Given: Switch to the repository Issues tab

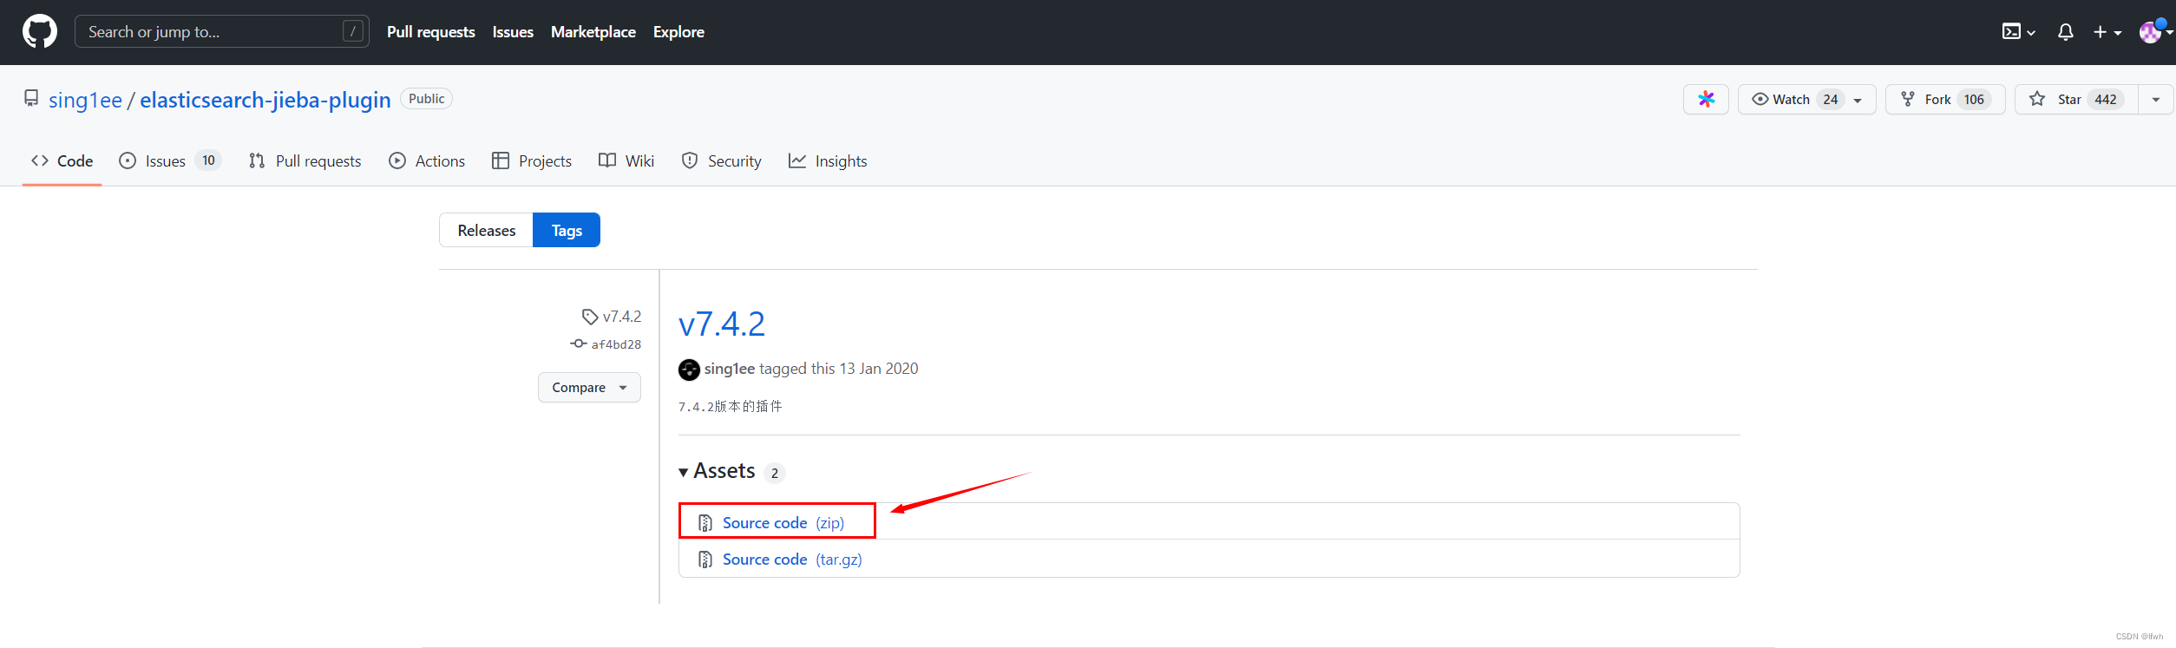Looking at the screenshot, I should click(170, 161).
